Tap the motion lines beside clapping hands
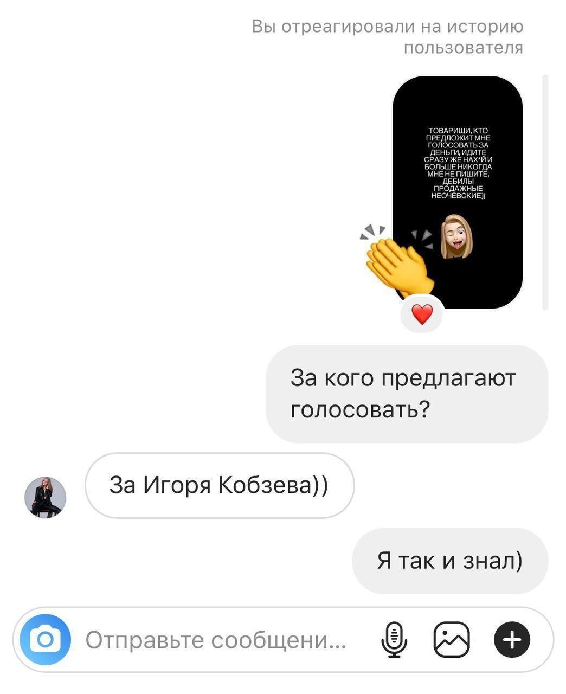 click(x=372, y=232)
